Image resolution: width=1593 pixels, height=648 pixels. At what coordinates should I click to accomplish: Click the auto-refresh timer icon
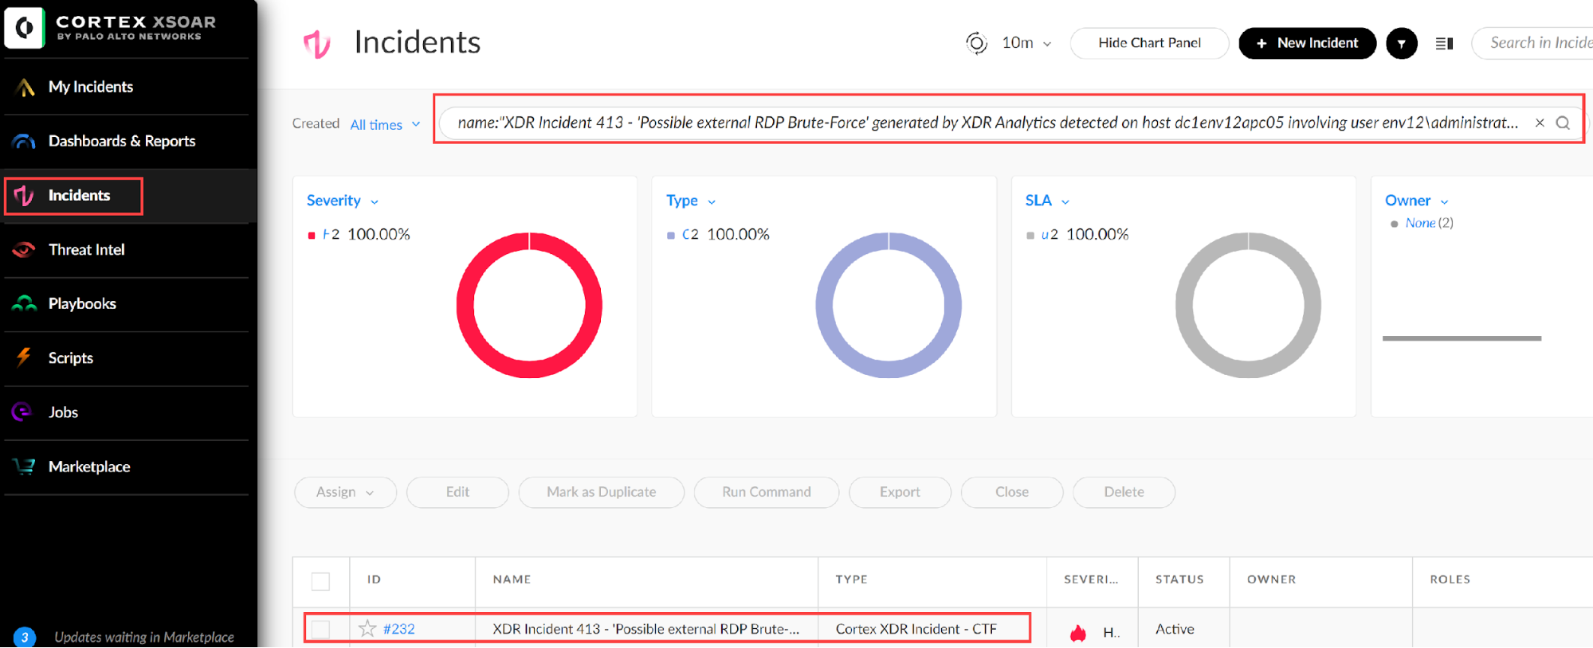click(976, 43)
